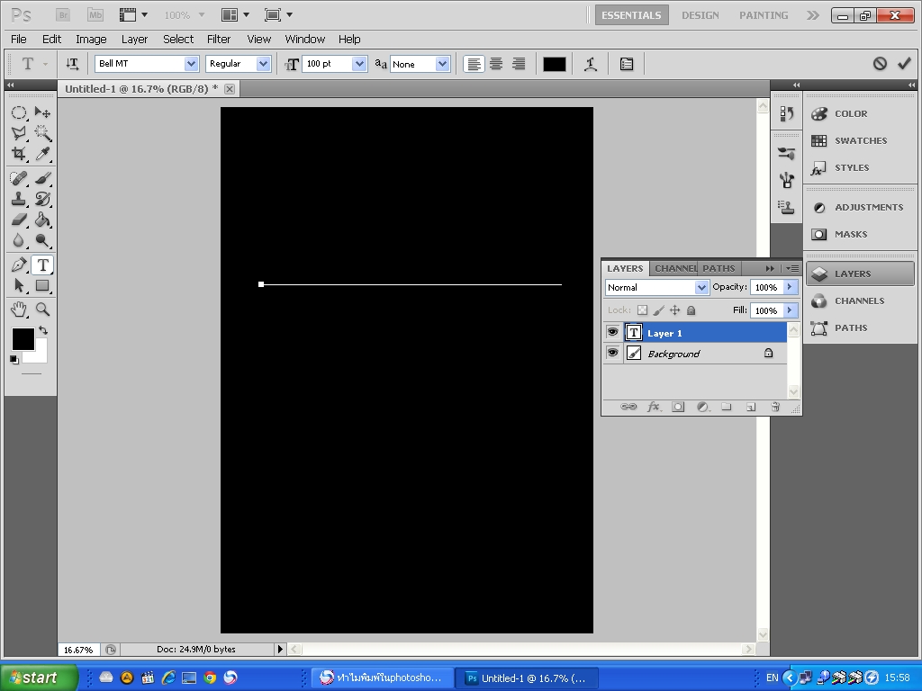Commit current text edits
922x691 pixels.
(904, 64)
